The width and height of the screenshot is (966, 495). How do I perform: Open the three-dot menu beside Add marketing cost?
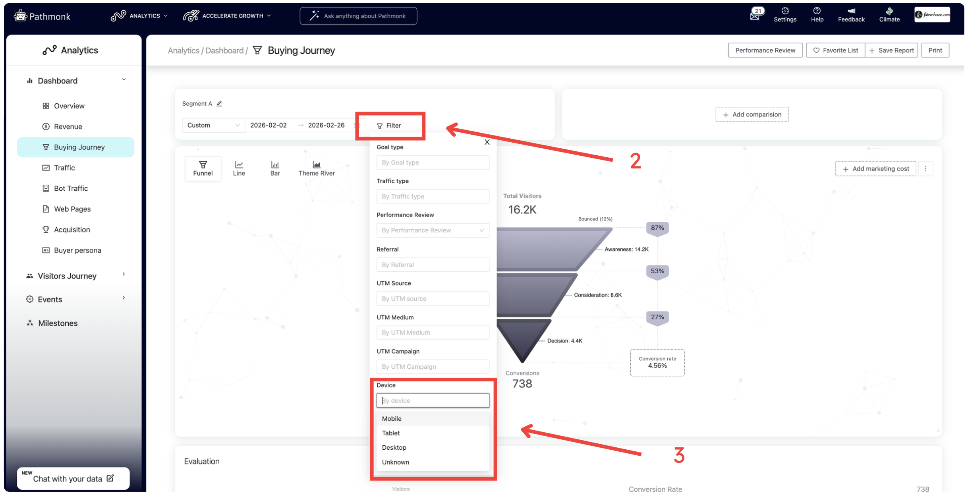[x=925, y=169]
